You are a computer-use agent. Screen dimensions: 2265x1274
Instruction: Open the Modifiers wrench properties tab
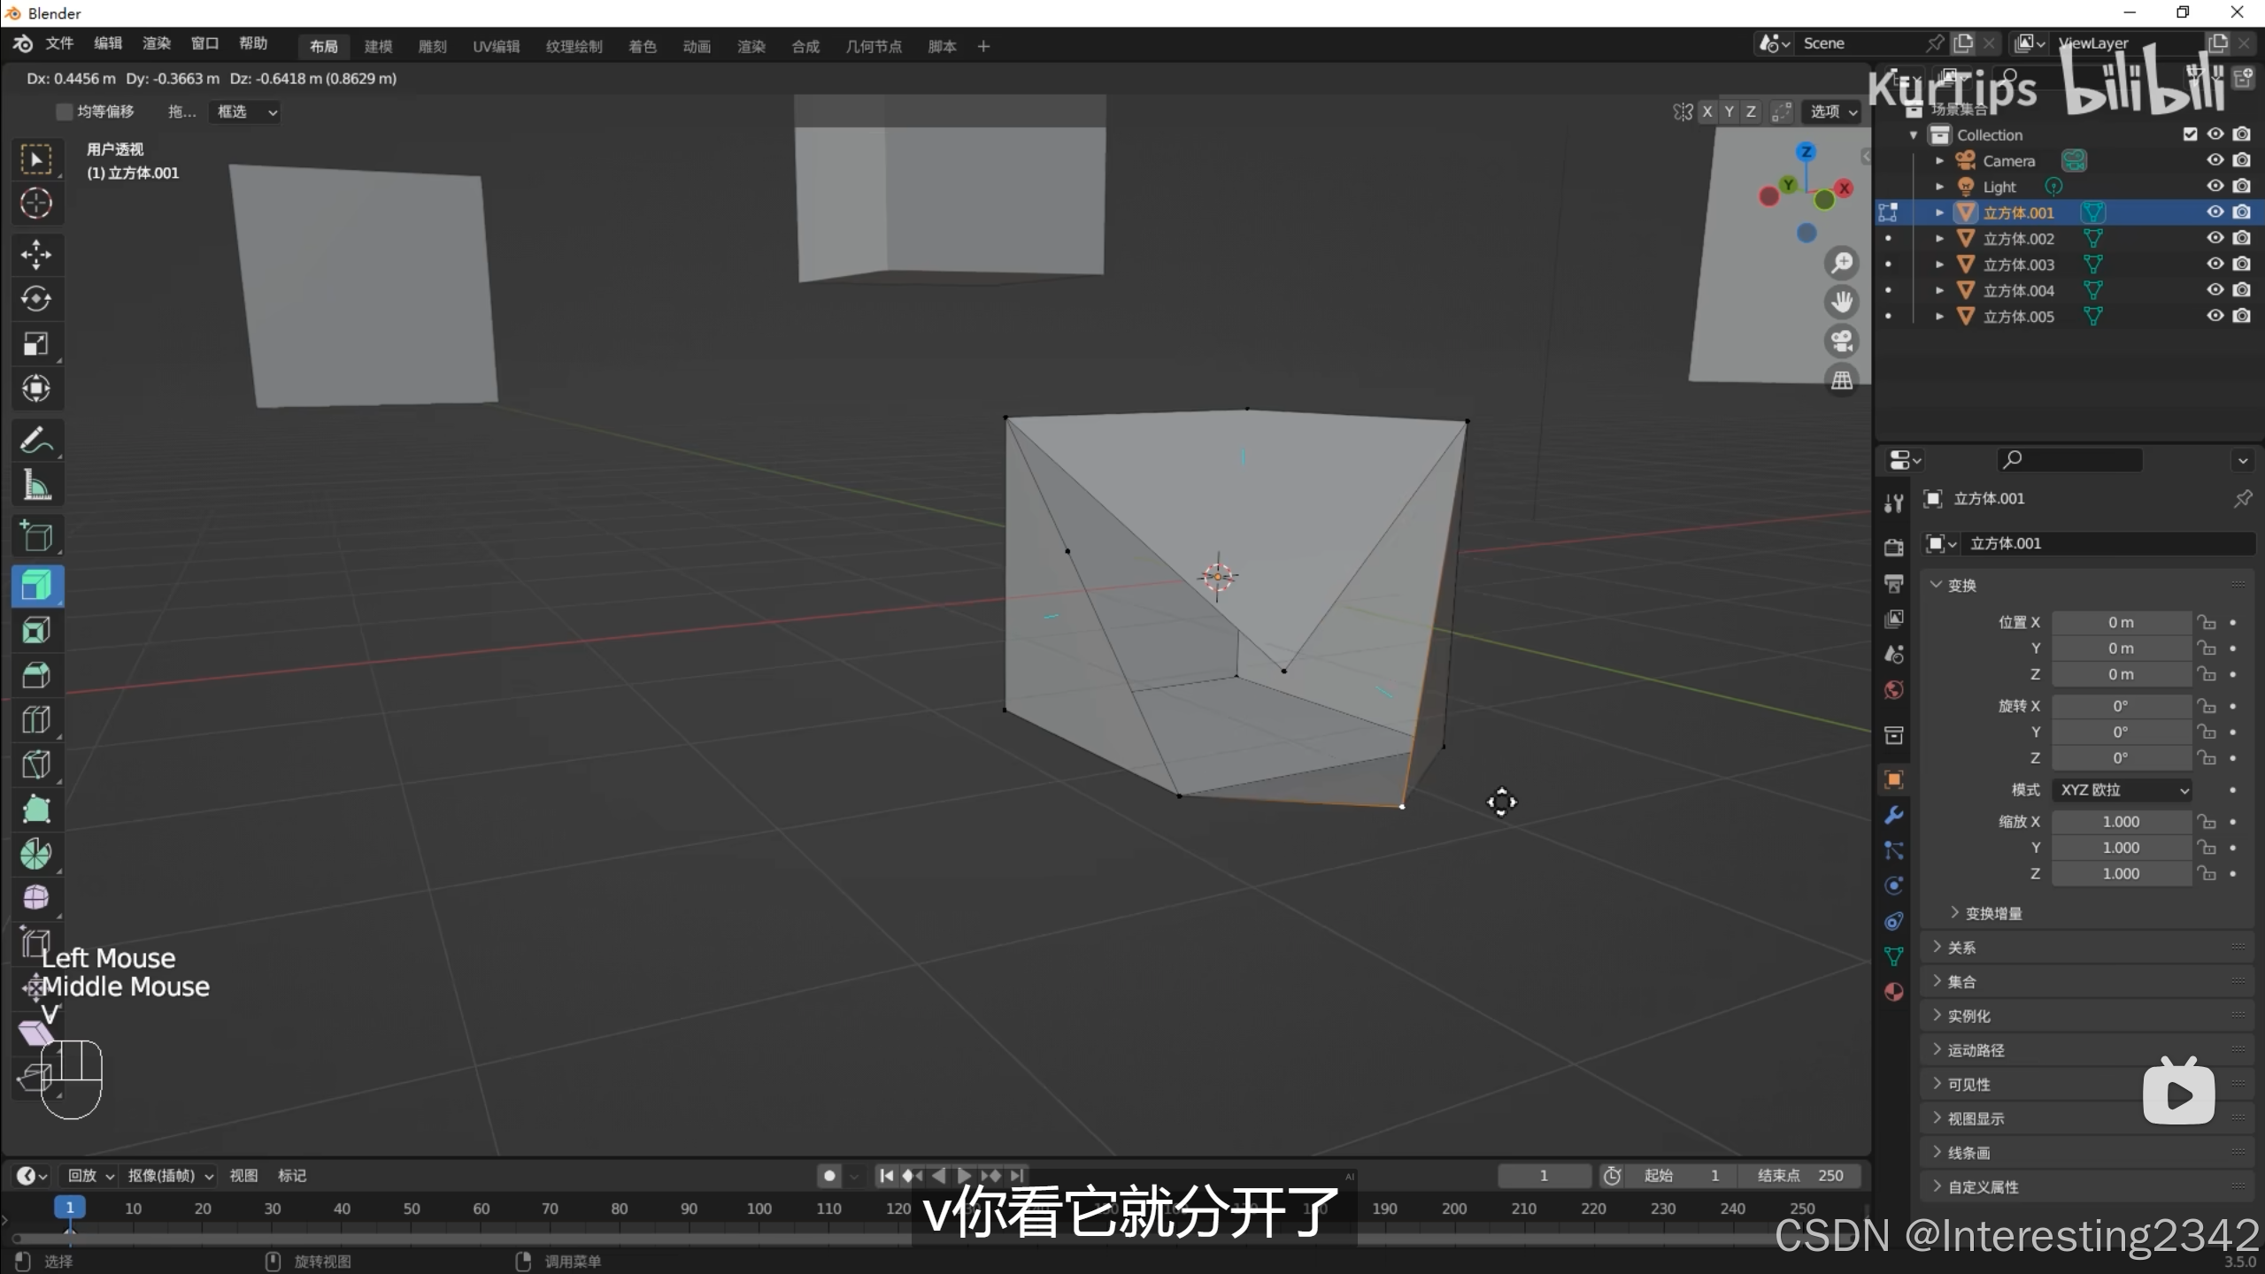pos(1893,815)
